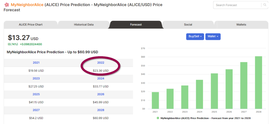Click the 2027 bar in the chart

tap(244, 85)
